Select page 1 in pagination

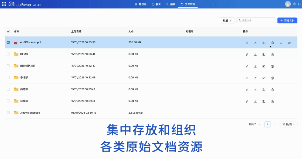click(267, 125)
